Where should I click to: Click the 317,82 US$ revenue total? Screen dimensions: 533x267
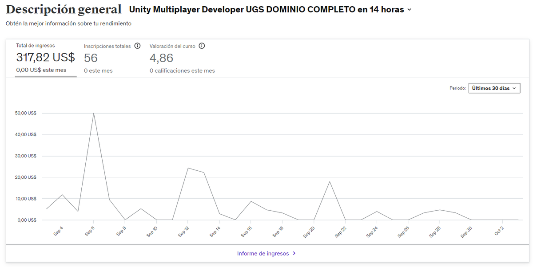(46, 58)
